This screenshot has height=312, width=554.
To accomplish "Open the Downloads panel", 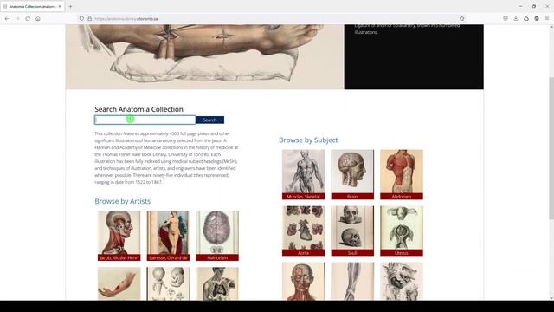I will click(x=516, y=18).
